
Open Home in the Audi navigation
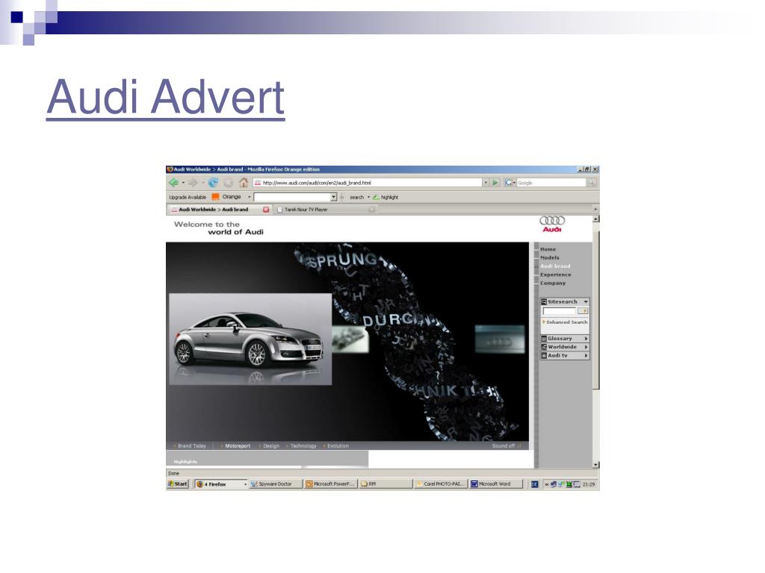pos(548,249)
